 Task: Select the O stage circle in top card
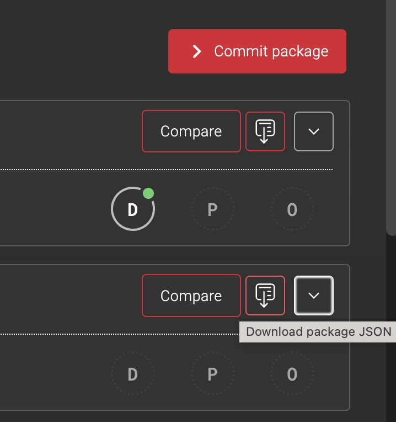292,210
